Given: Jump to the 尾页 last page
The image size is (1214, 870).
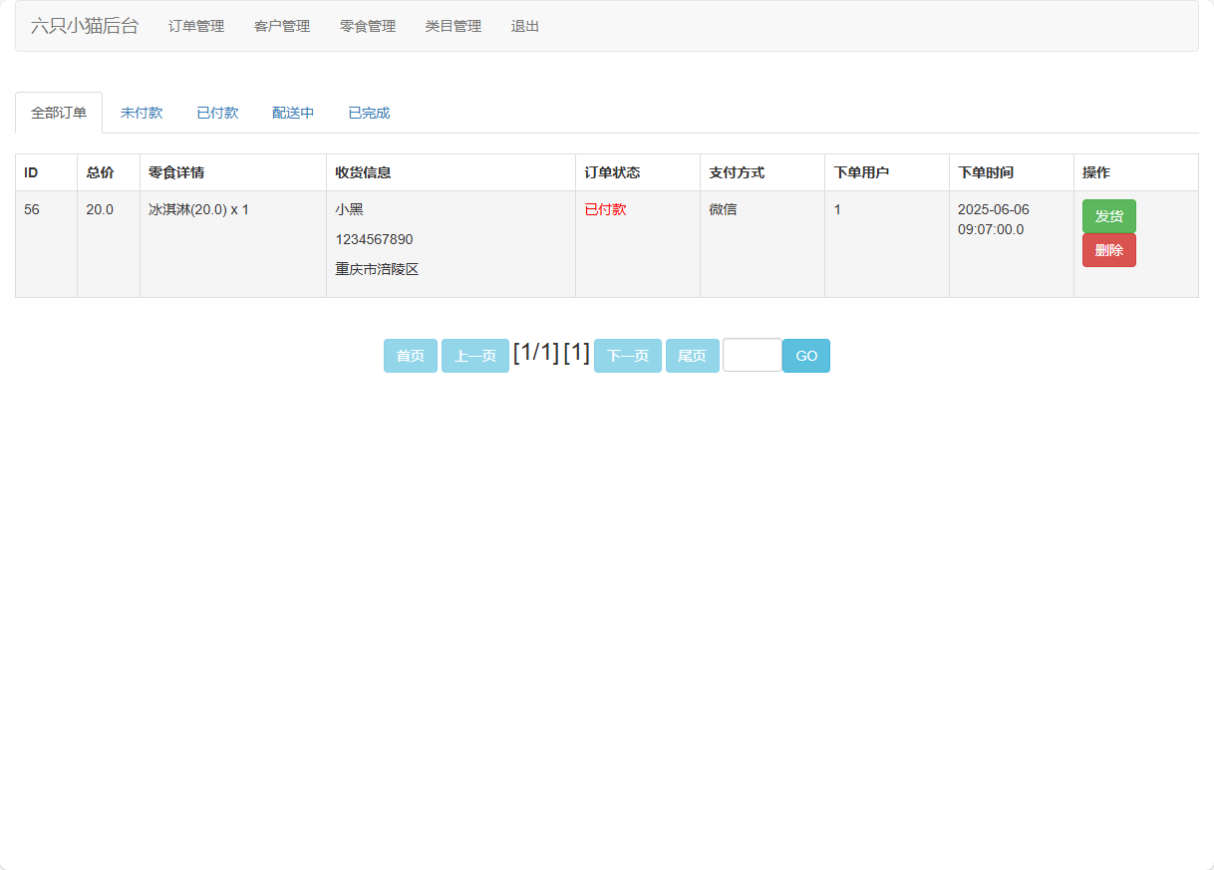Looking at the screenshot, I should 692,355.
